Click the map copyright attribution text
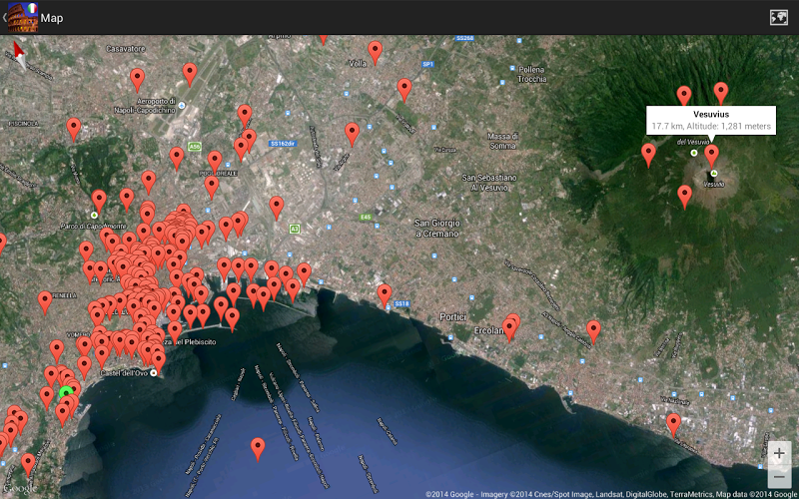This screenshot has height=499, width=799. 611,493
